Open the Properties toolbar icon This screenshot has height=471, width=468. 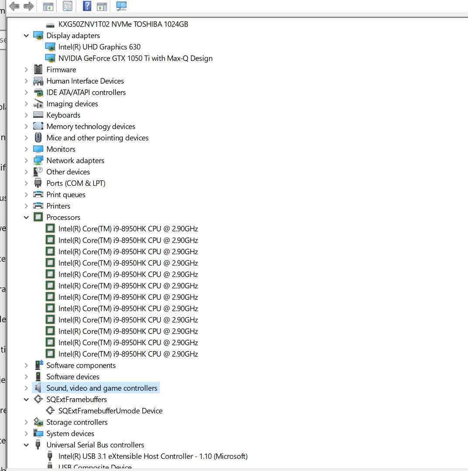tap(68, 6)
